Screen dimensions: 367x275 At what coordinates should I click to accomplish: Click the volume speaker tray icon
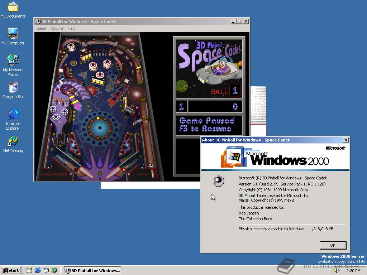[x=337, y=271]
